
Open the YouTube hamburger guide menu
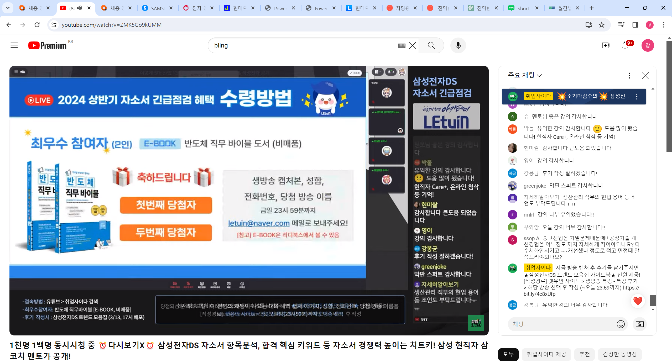tap(14, 45)
